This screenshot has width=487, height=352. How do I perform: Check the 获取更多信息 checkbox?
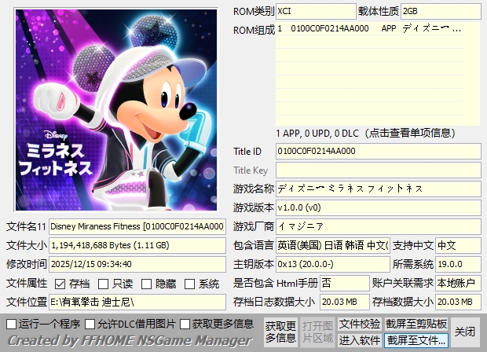[x=185, y=324]
